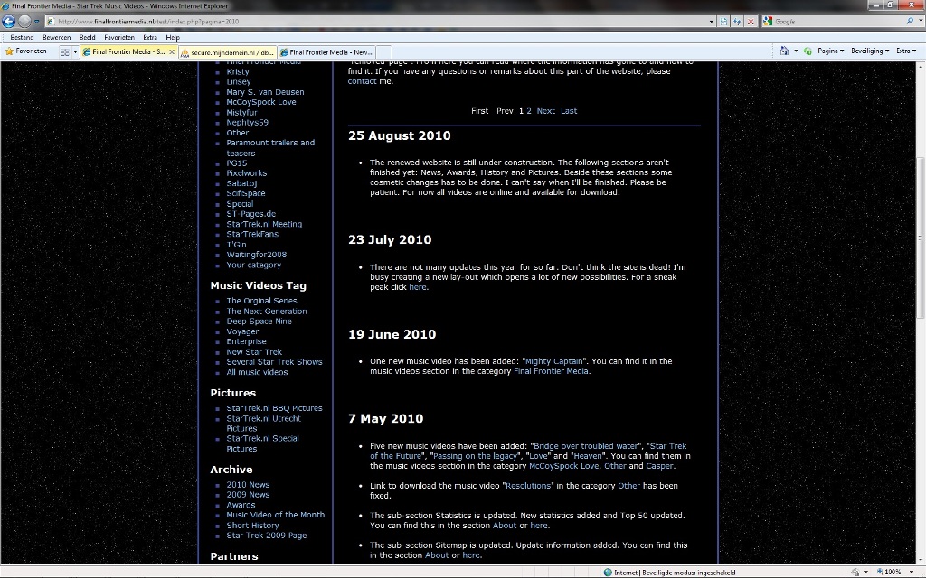
Task: Go to page 2 of the news
Action: point(529,111)
